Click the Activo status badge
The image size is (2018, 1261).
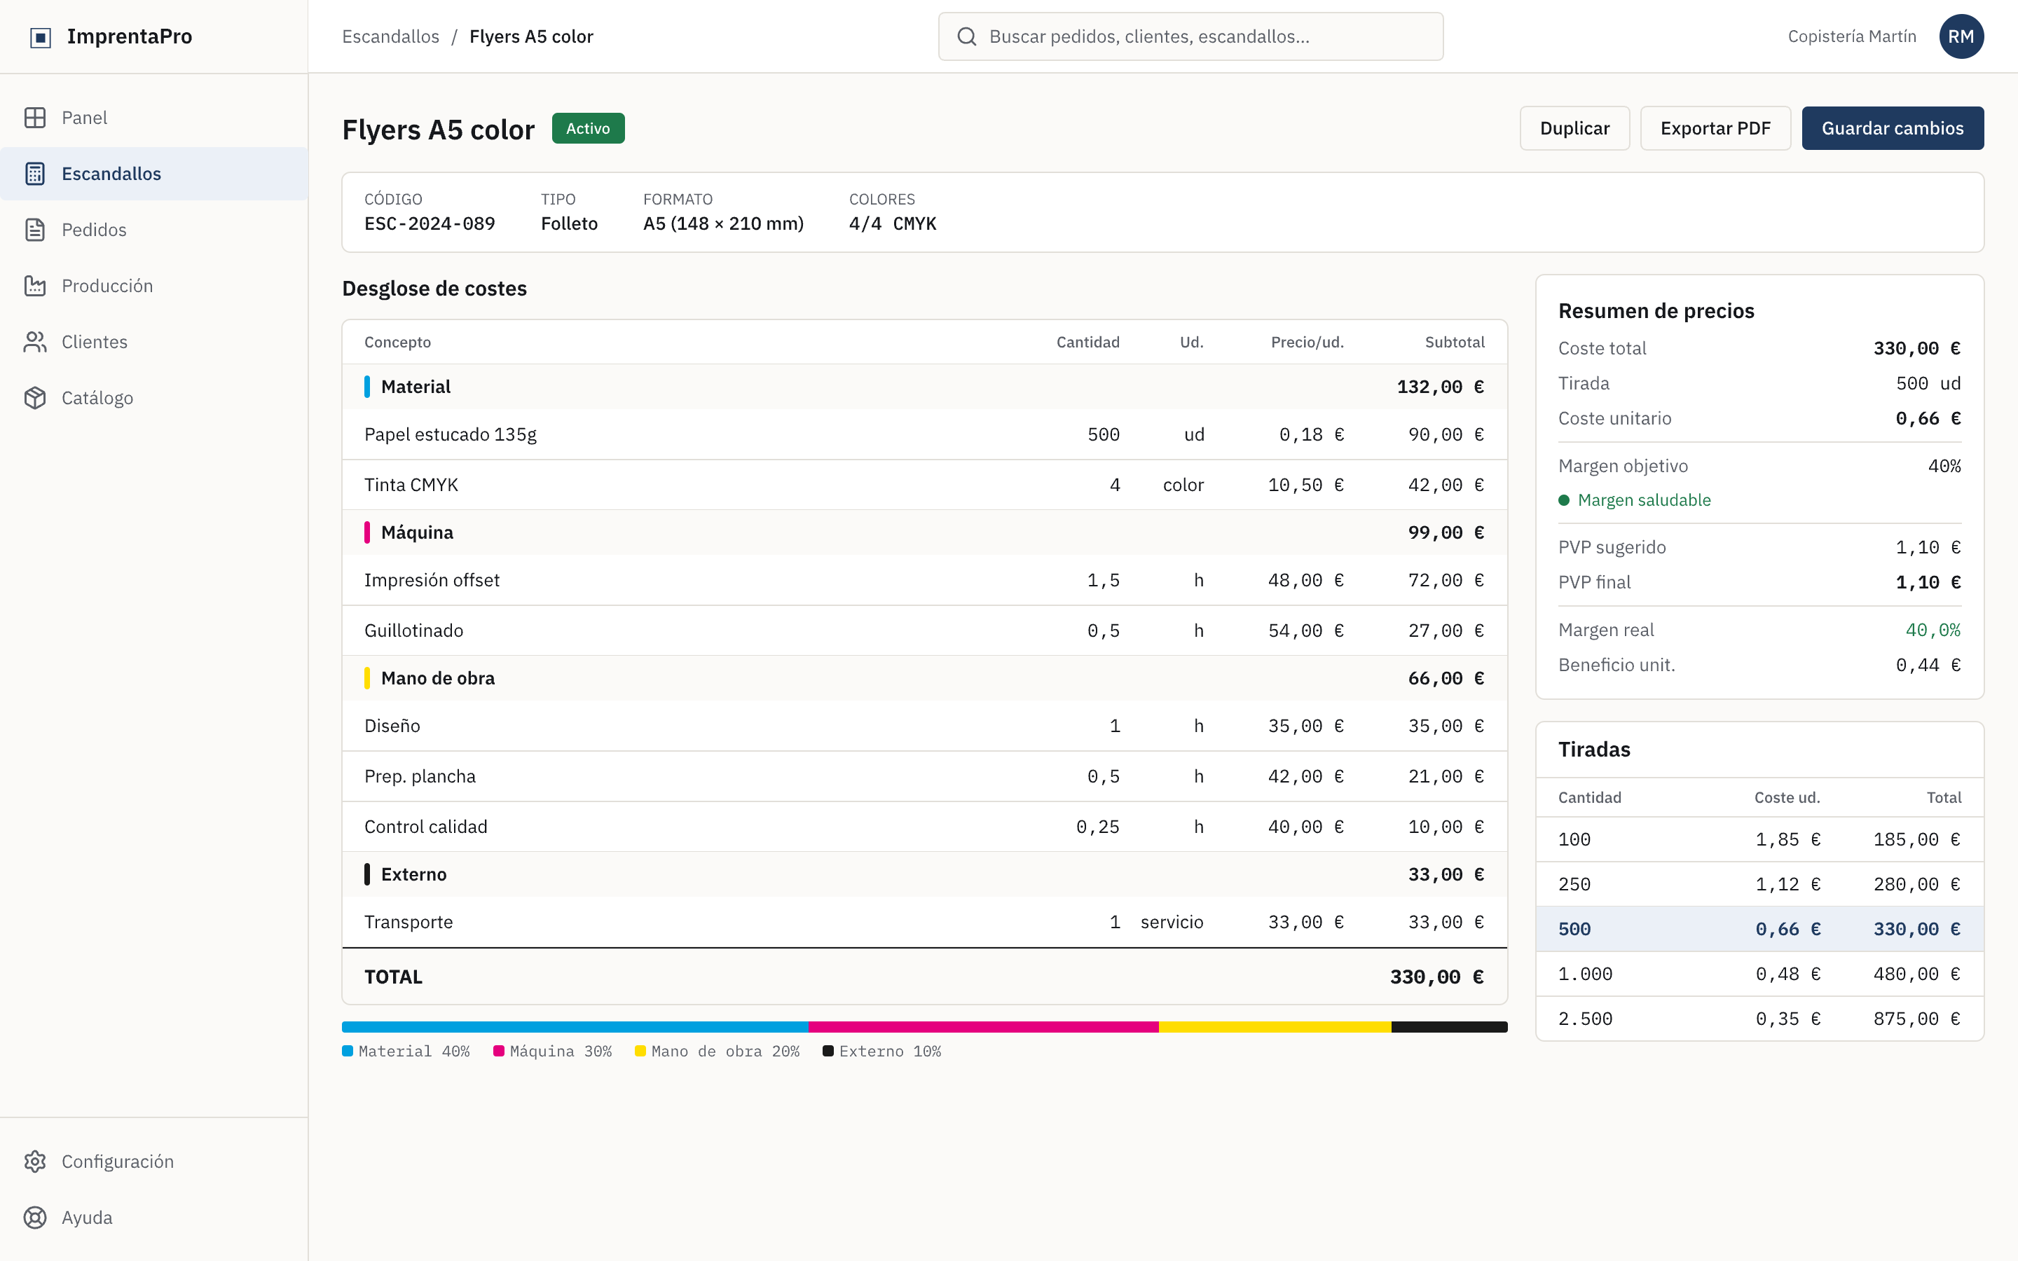(588, 128)
